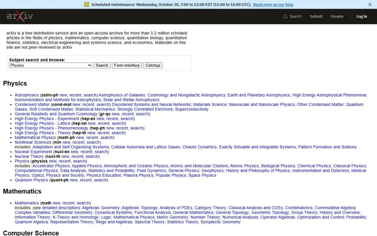This screenshot has height=236, width=377.
Task: Open Pattern Formation and Solitons
Action: click(327, 147)
